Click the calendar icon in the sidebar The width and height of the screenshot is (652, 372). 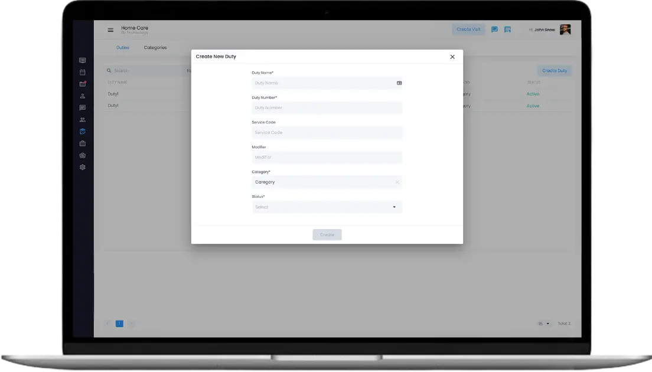(83, 72)
